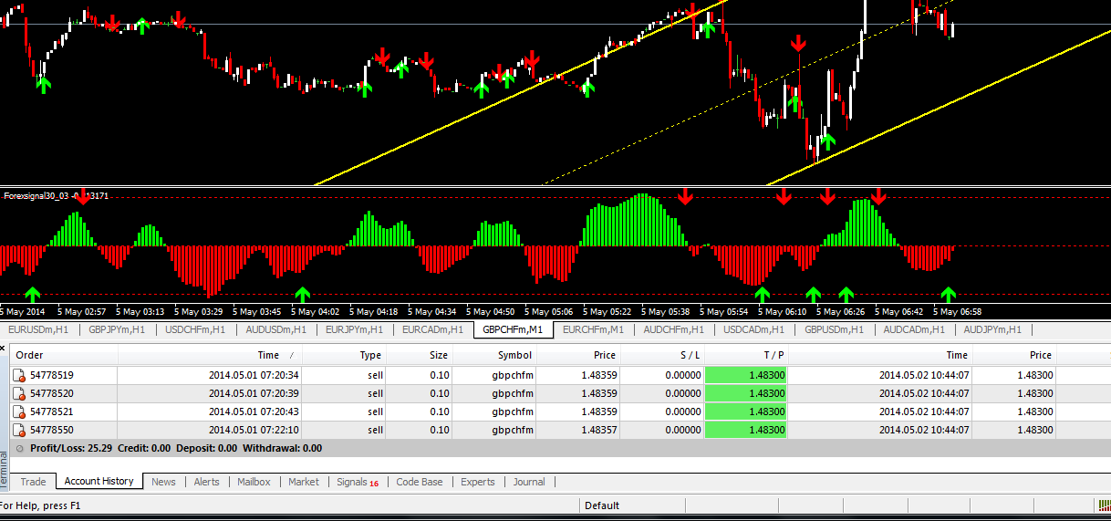Switch to the Mailbox tab

coord(254,482)
